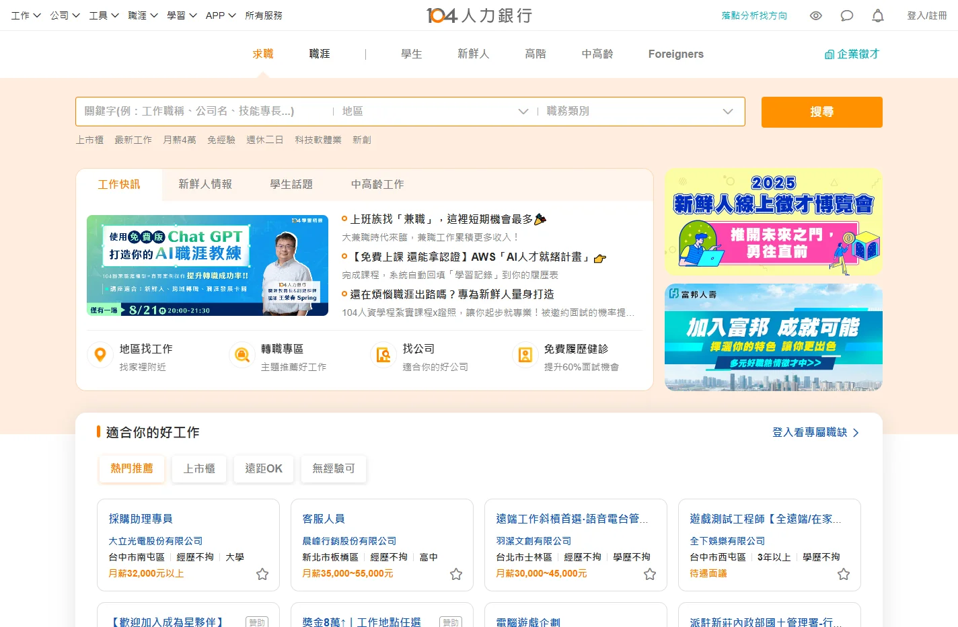Go to the 新鮮人 navigation tab
The width and height of the screenshot is (958, 627).
pyautogui.click(x=474, y=54)
